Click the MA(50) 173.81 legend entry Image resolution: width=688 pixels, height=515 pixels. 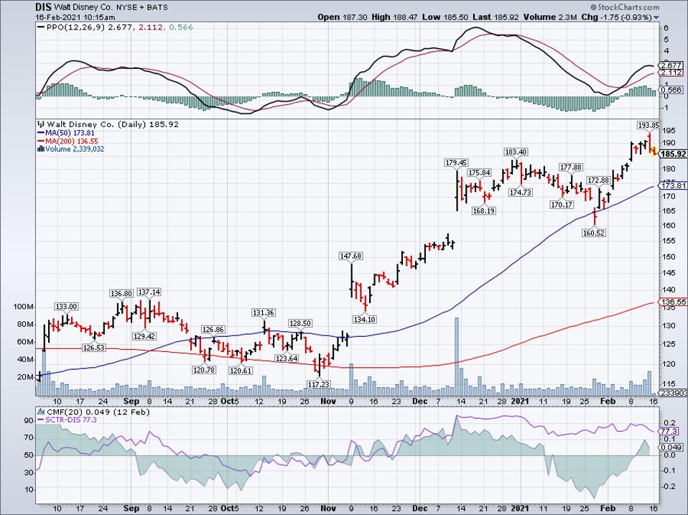click(70, 133)
